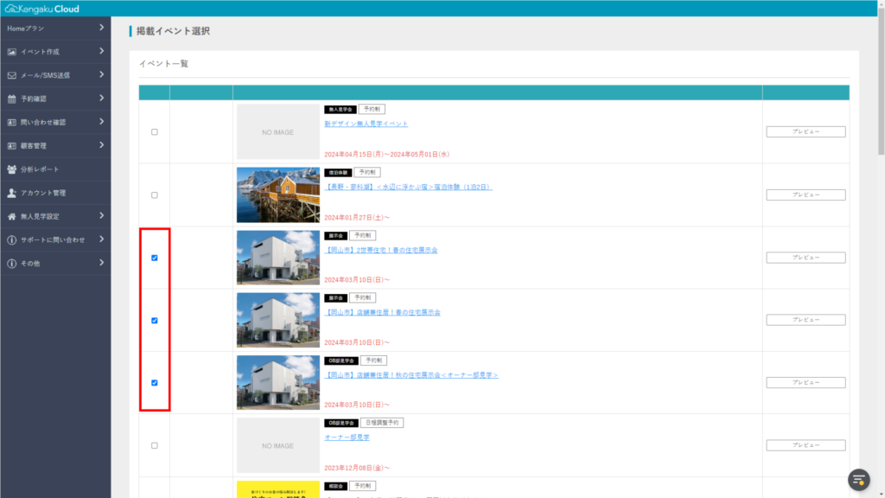
Task: Open link 【長野・蓼科湖】水辺に浮かぶ宿 宿泊体験
Action: (x=408, y=187)
